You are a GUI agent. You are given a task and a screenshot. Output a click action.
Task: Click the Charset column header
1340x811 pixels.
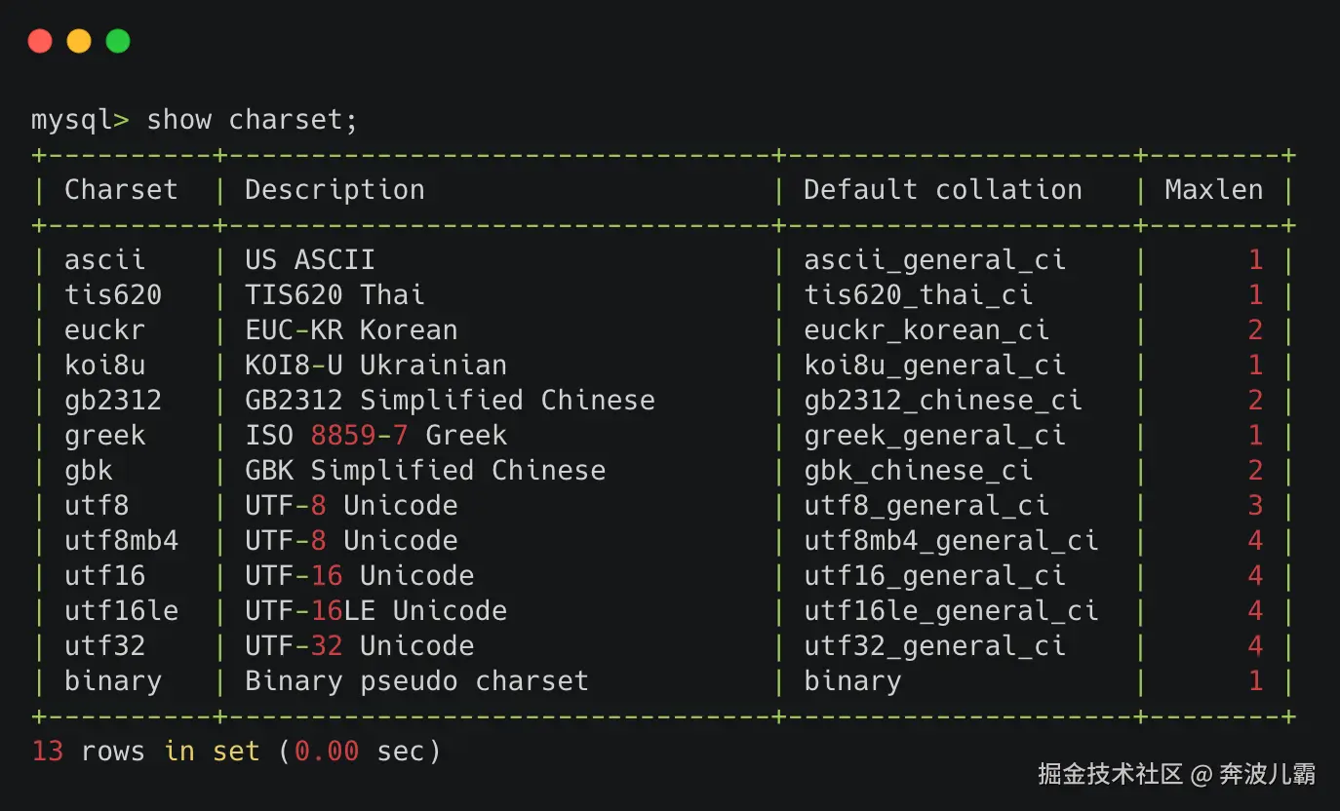click(121, 190)
